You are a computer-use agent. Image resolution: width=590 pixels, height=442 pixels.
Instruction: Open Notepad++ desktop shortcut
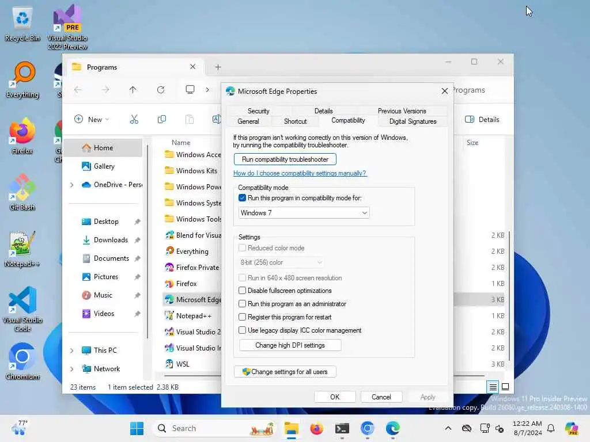(22, 249)
